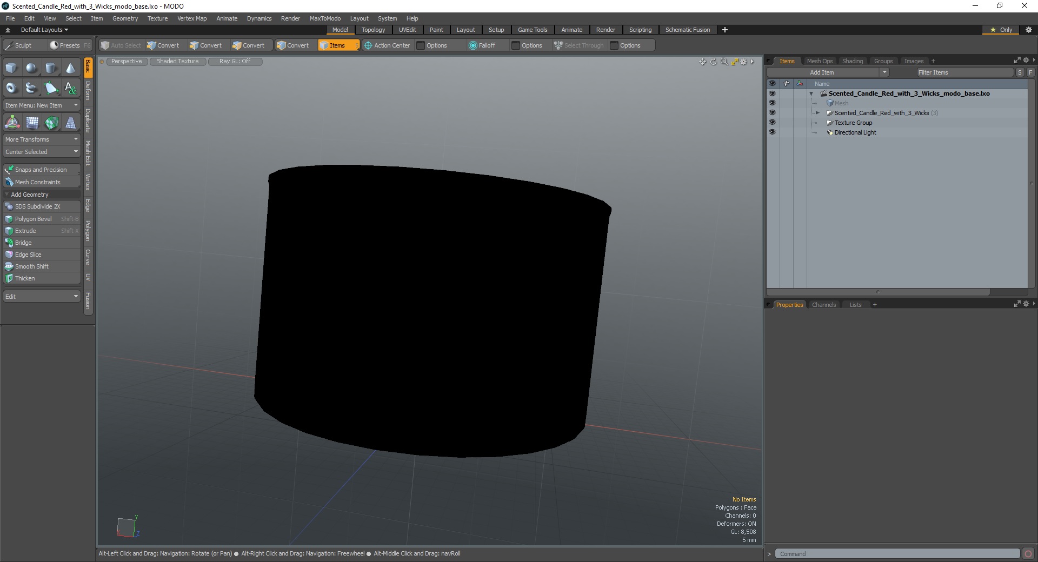Viewport: 1038px width, 562px height.
Task: Open the Add Item dropdown arrow
Action: tap(884, 72)
